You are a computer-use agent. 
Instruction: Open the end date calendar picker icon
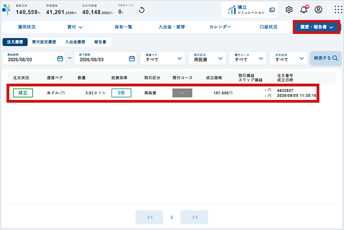point(132,59)
